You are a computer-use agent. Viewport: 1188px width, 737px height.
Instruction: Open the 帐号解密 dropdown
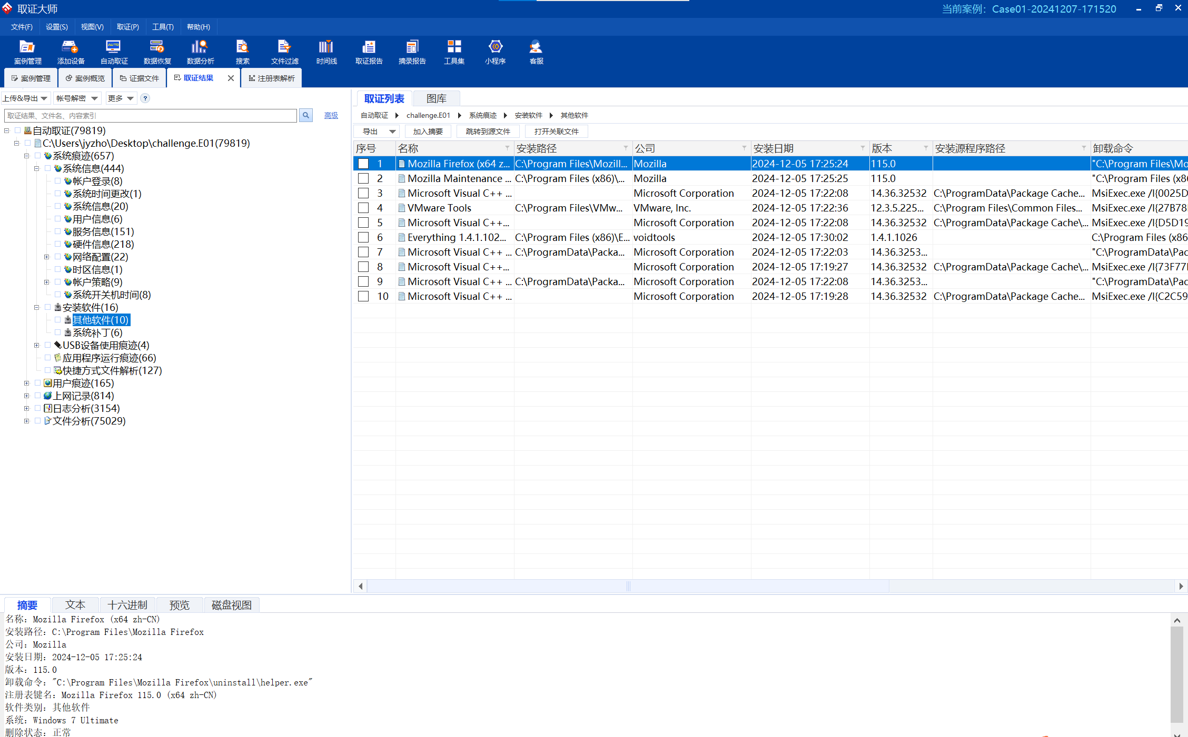pyautogui.click(x=77, y=98)
